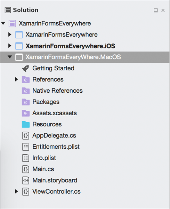Click the purple solution icon
Screen dimensions: 170x209
tap(12, 23)
